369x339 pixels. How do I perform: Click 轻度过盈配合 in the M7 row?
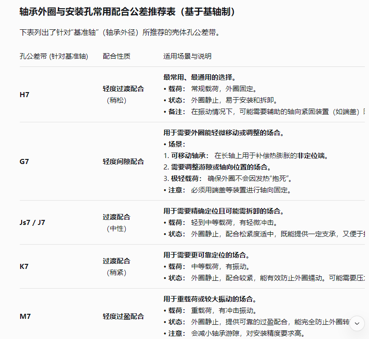(123, 316)
